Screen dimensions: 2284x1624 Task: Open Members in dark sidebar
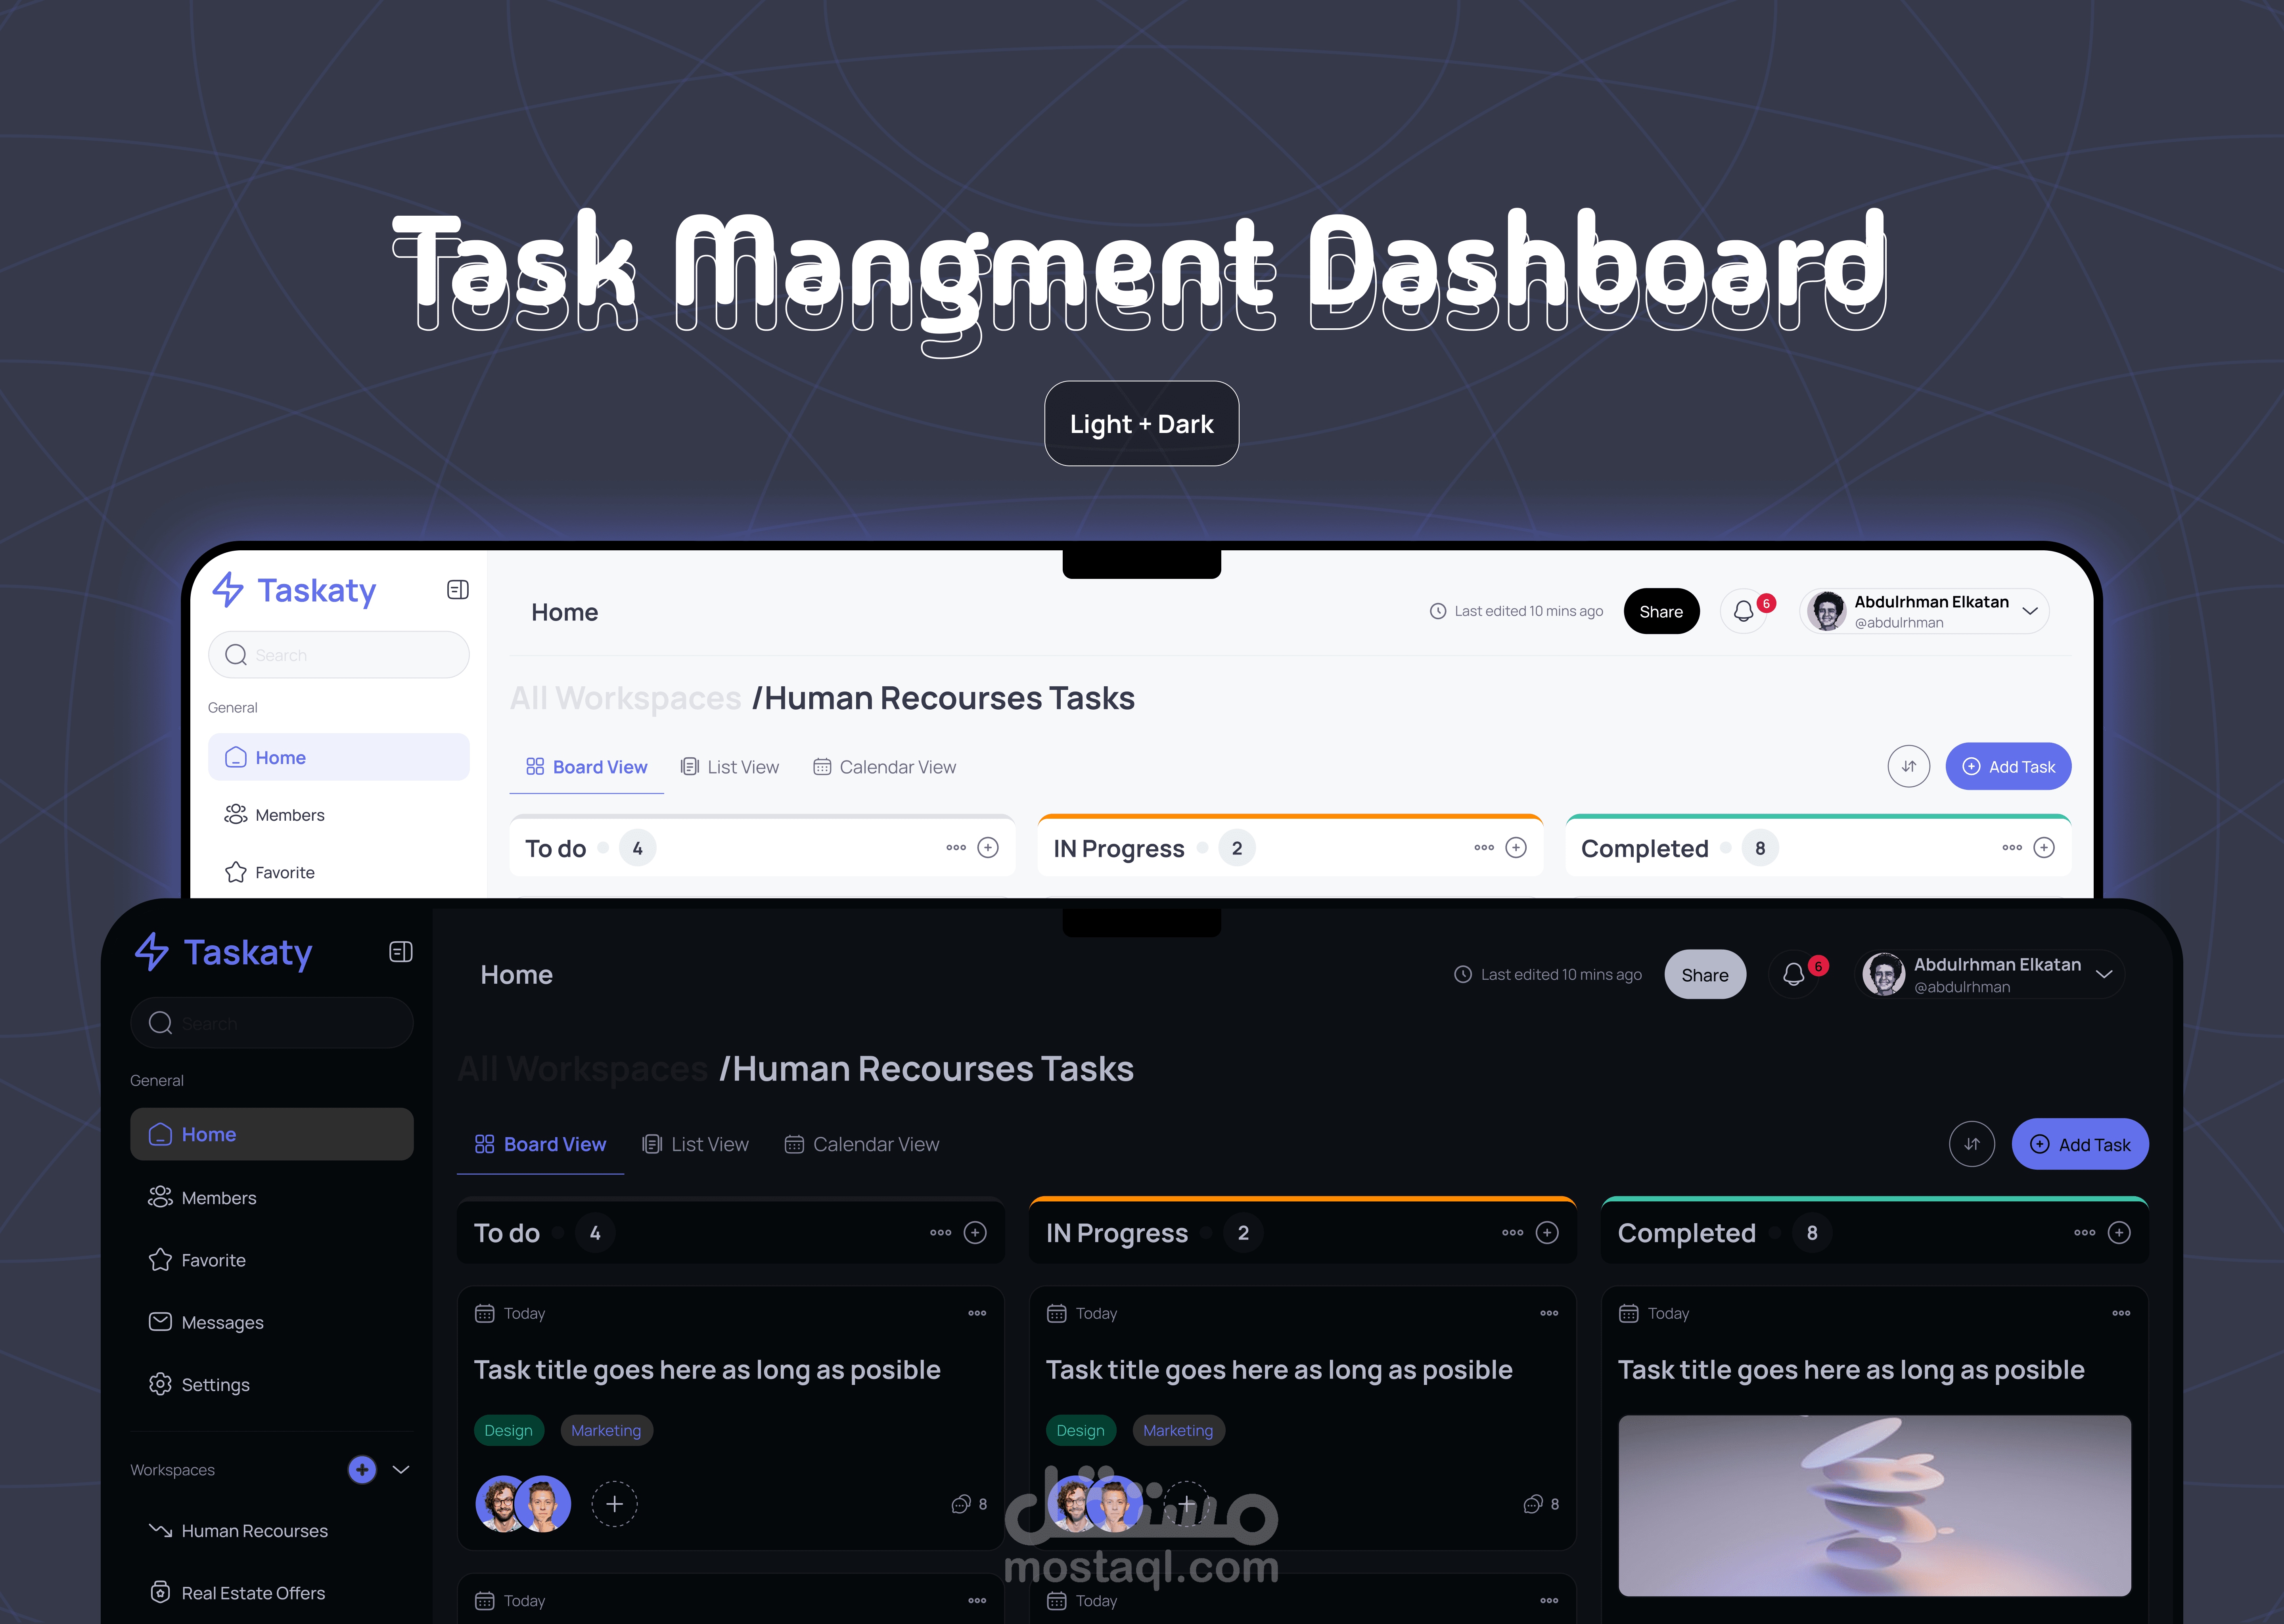click(x=272, y=1197)
